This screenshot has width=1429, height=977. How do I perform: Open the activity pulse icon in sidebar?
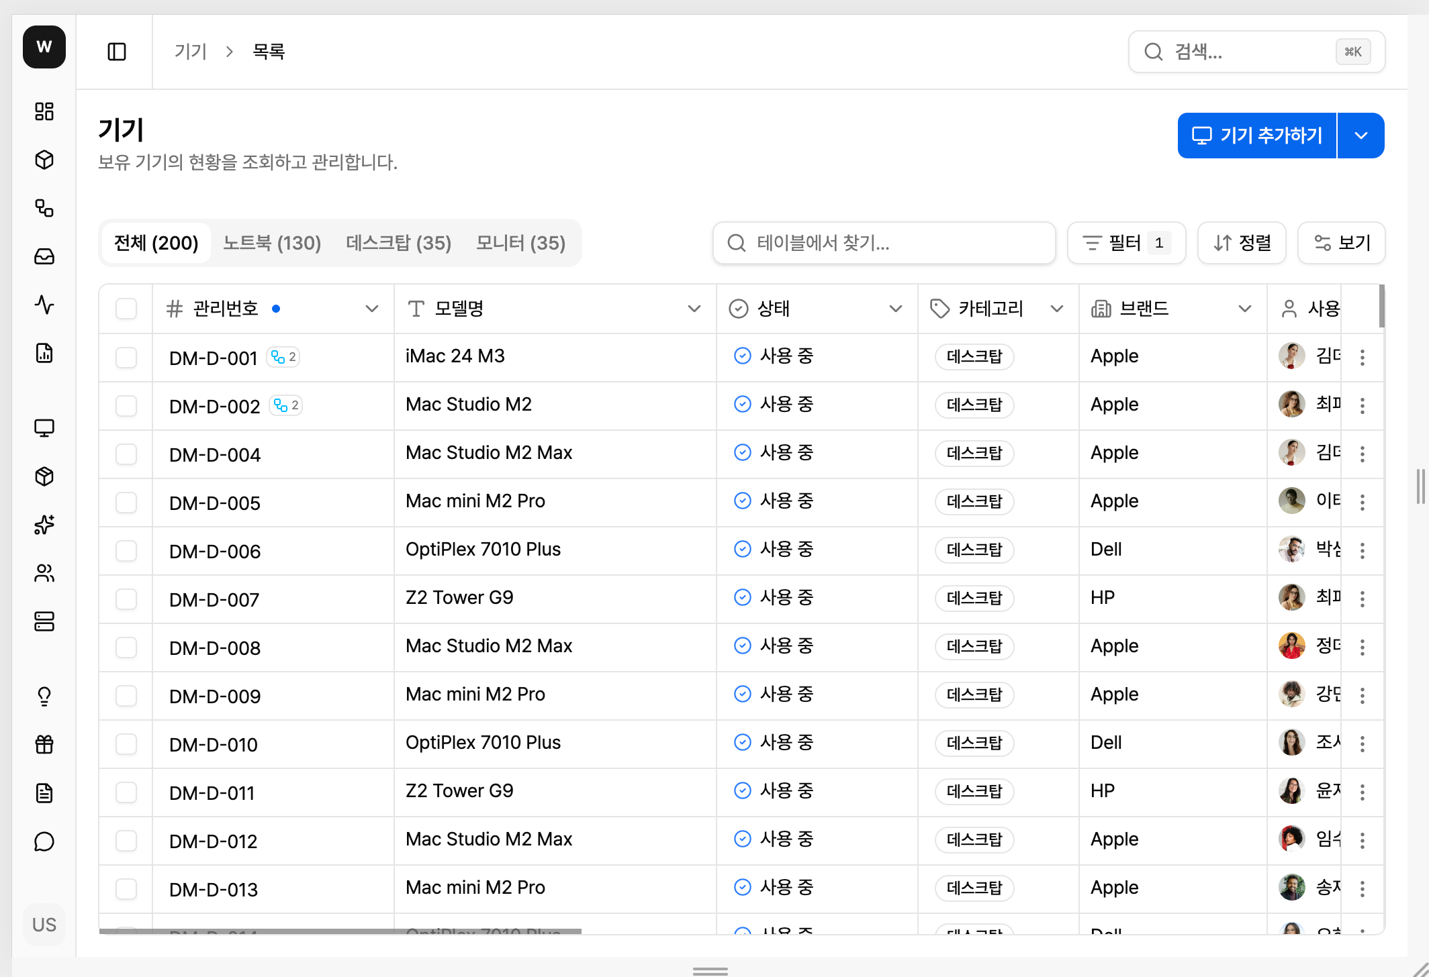[44, 305]
